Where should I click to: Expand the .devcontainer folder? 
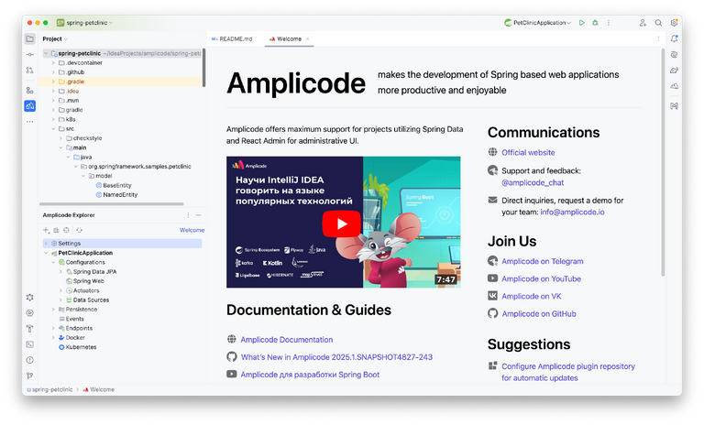coord(53,62)
